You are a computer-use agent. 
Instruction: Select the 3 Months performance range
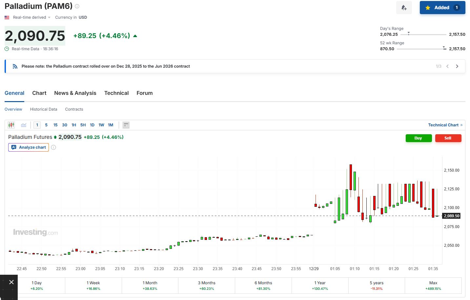click(x=207, y=286)
